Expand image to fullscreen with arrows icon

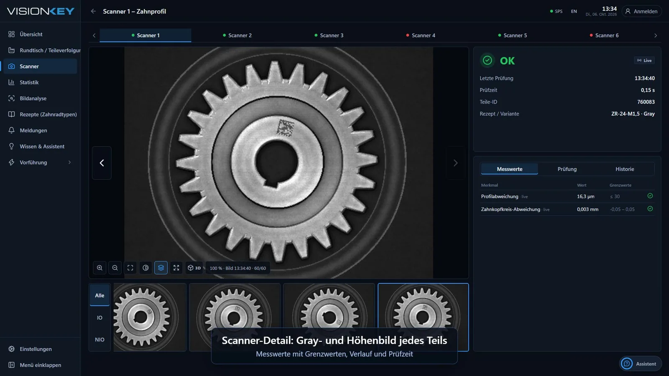pyautogui.click(x=176, y=268)
